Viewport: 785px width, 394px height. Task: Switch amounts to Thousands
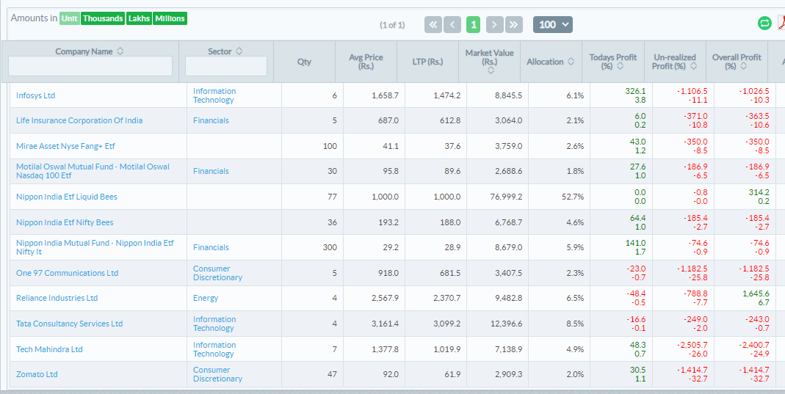tap(103, 18)
